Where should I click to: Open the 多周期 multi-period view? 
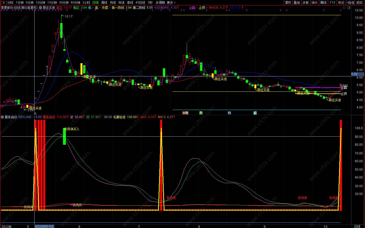click(160, 3)
